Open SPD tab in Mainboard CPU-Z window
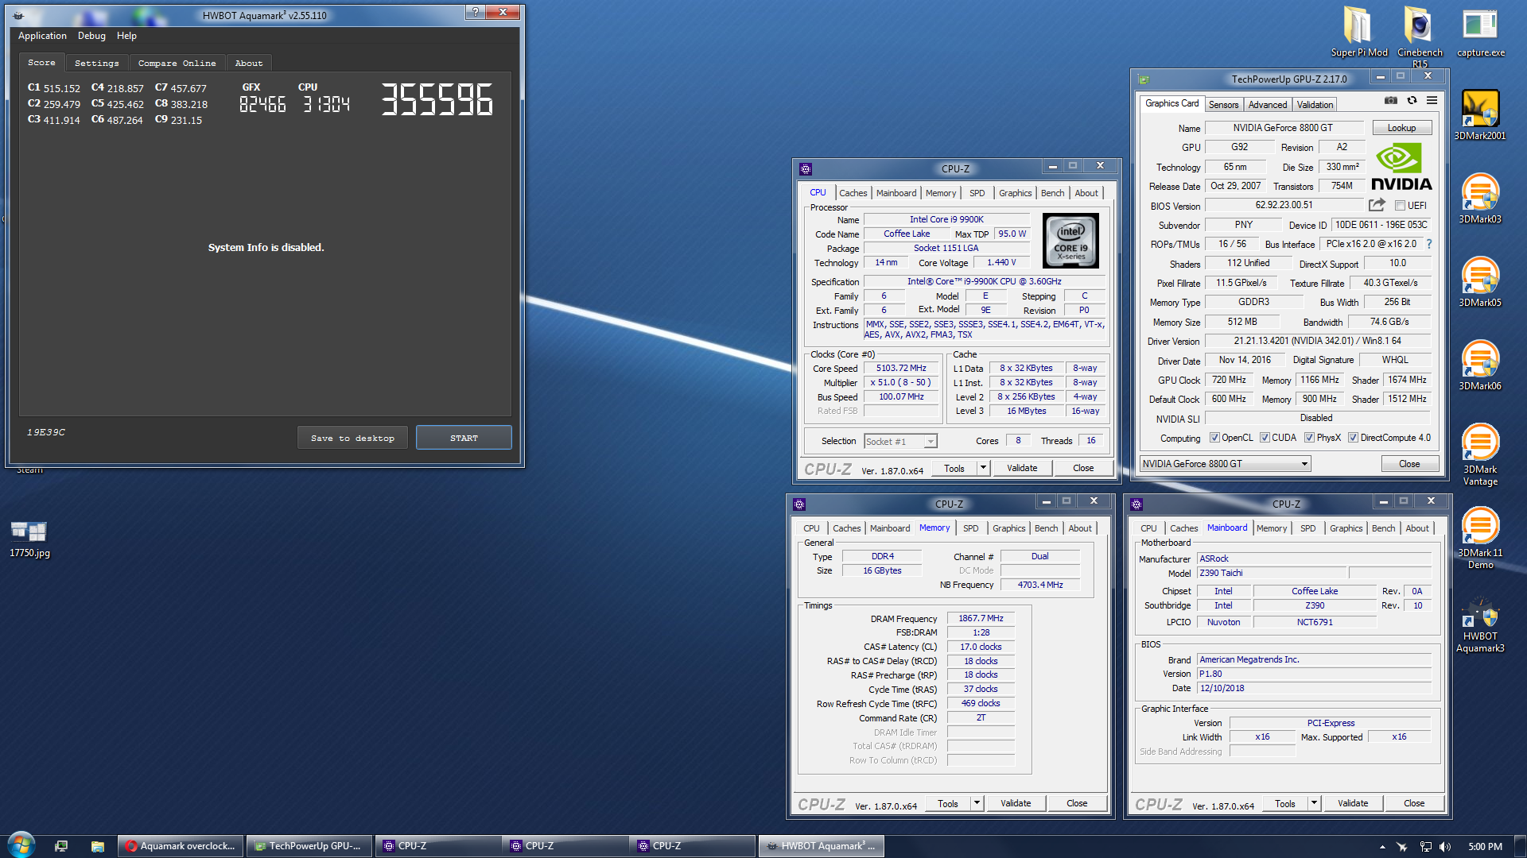Image resolution: width=1527 pixels, height=858 pixels. (x=1307, y=528)
